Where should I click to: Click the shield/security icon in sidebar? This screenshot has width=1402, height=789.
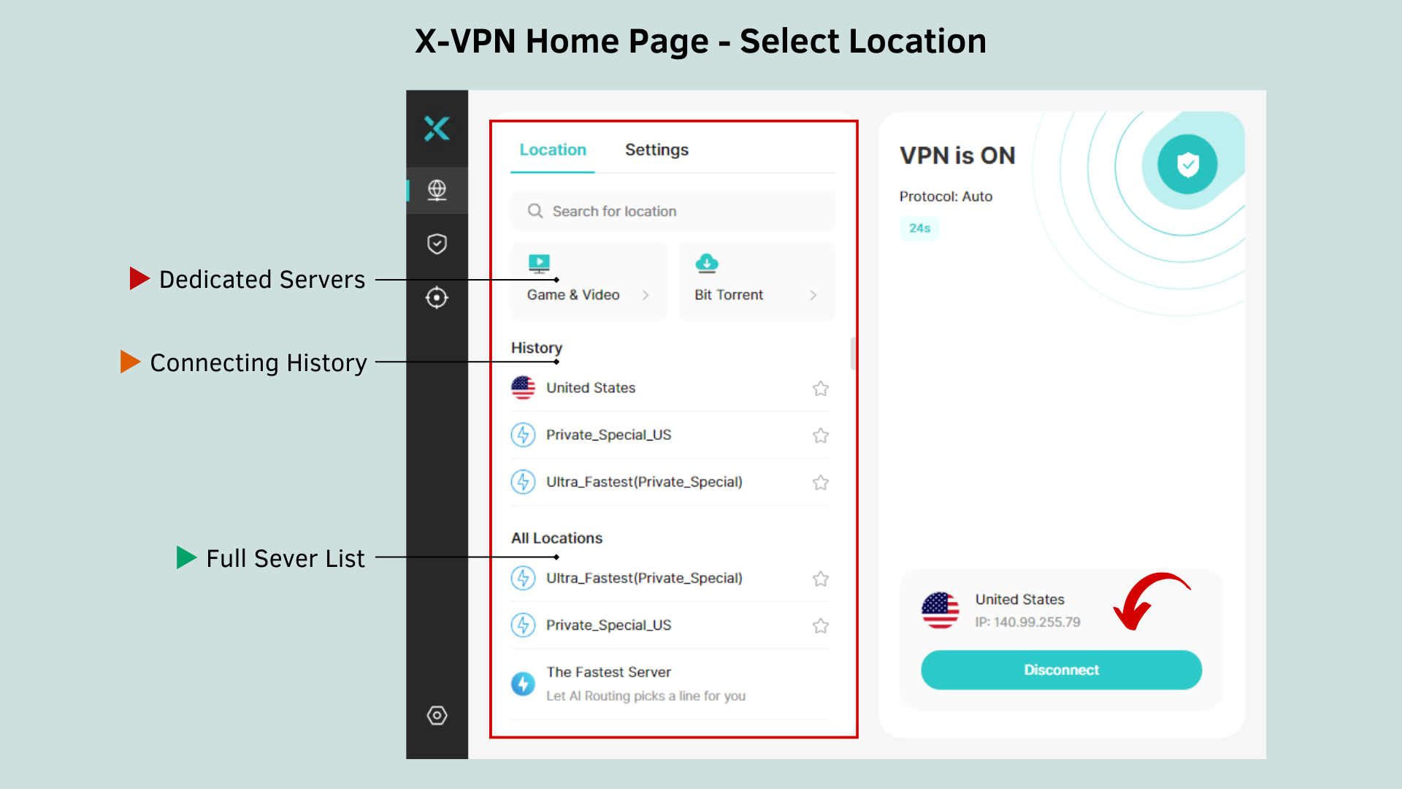pyautogui.click(x=436, y=243)
